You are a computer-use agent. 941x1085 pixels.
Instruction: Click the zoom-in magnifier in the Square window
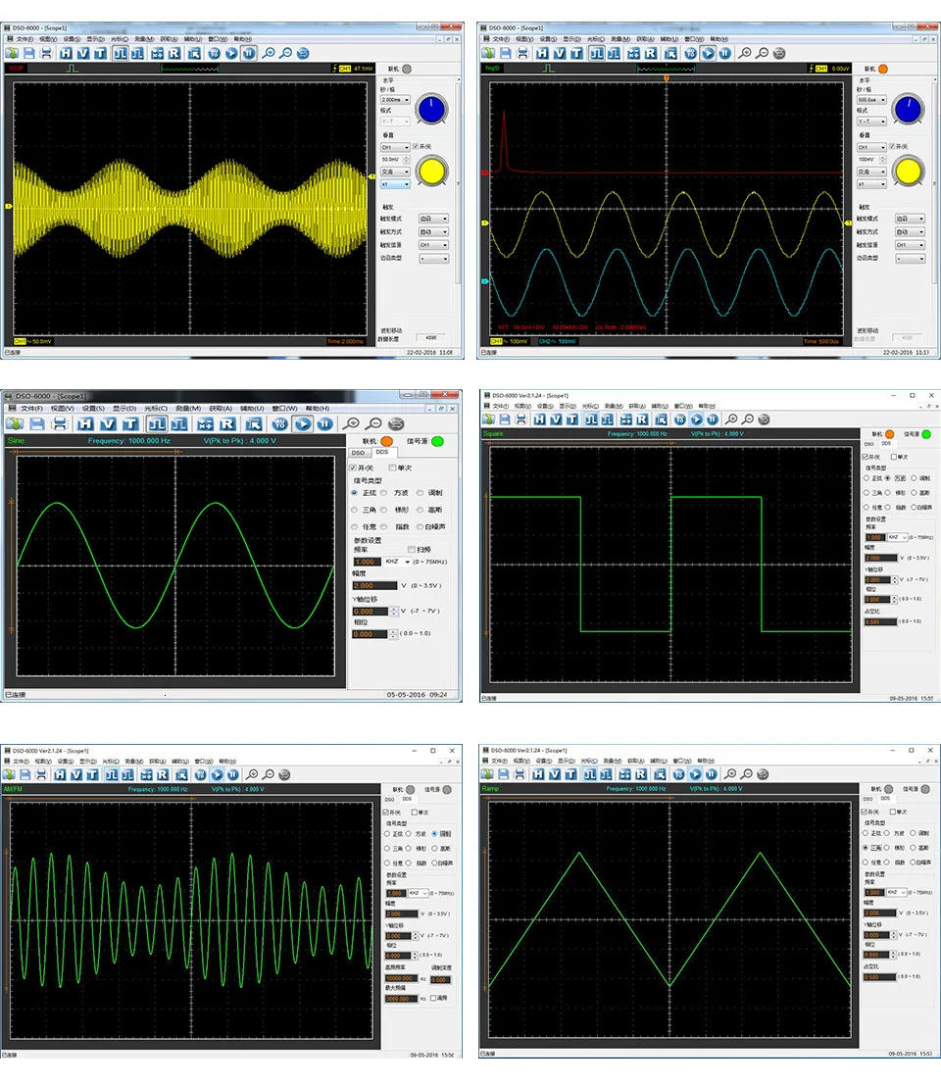731,419
